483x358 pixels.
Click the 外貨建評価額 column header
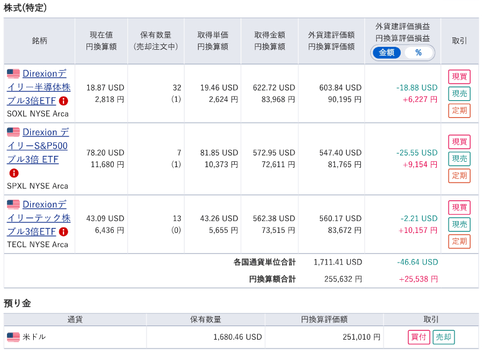tap(331, 41)
